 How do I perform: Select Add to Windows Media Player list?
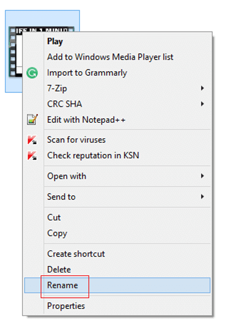[117, 57]
